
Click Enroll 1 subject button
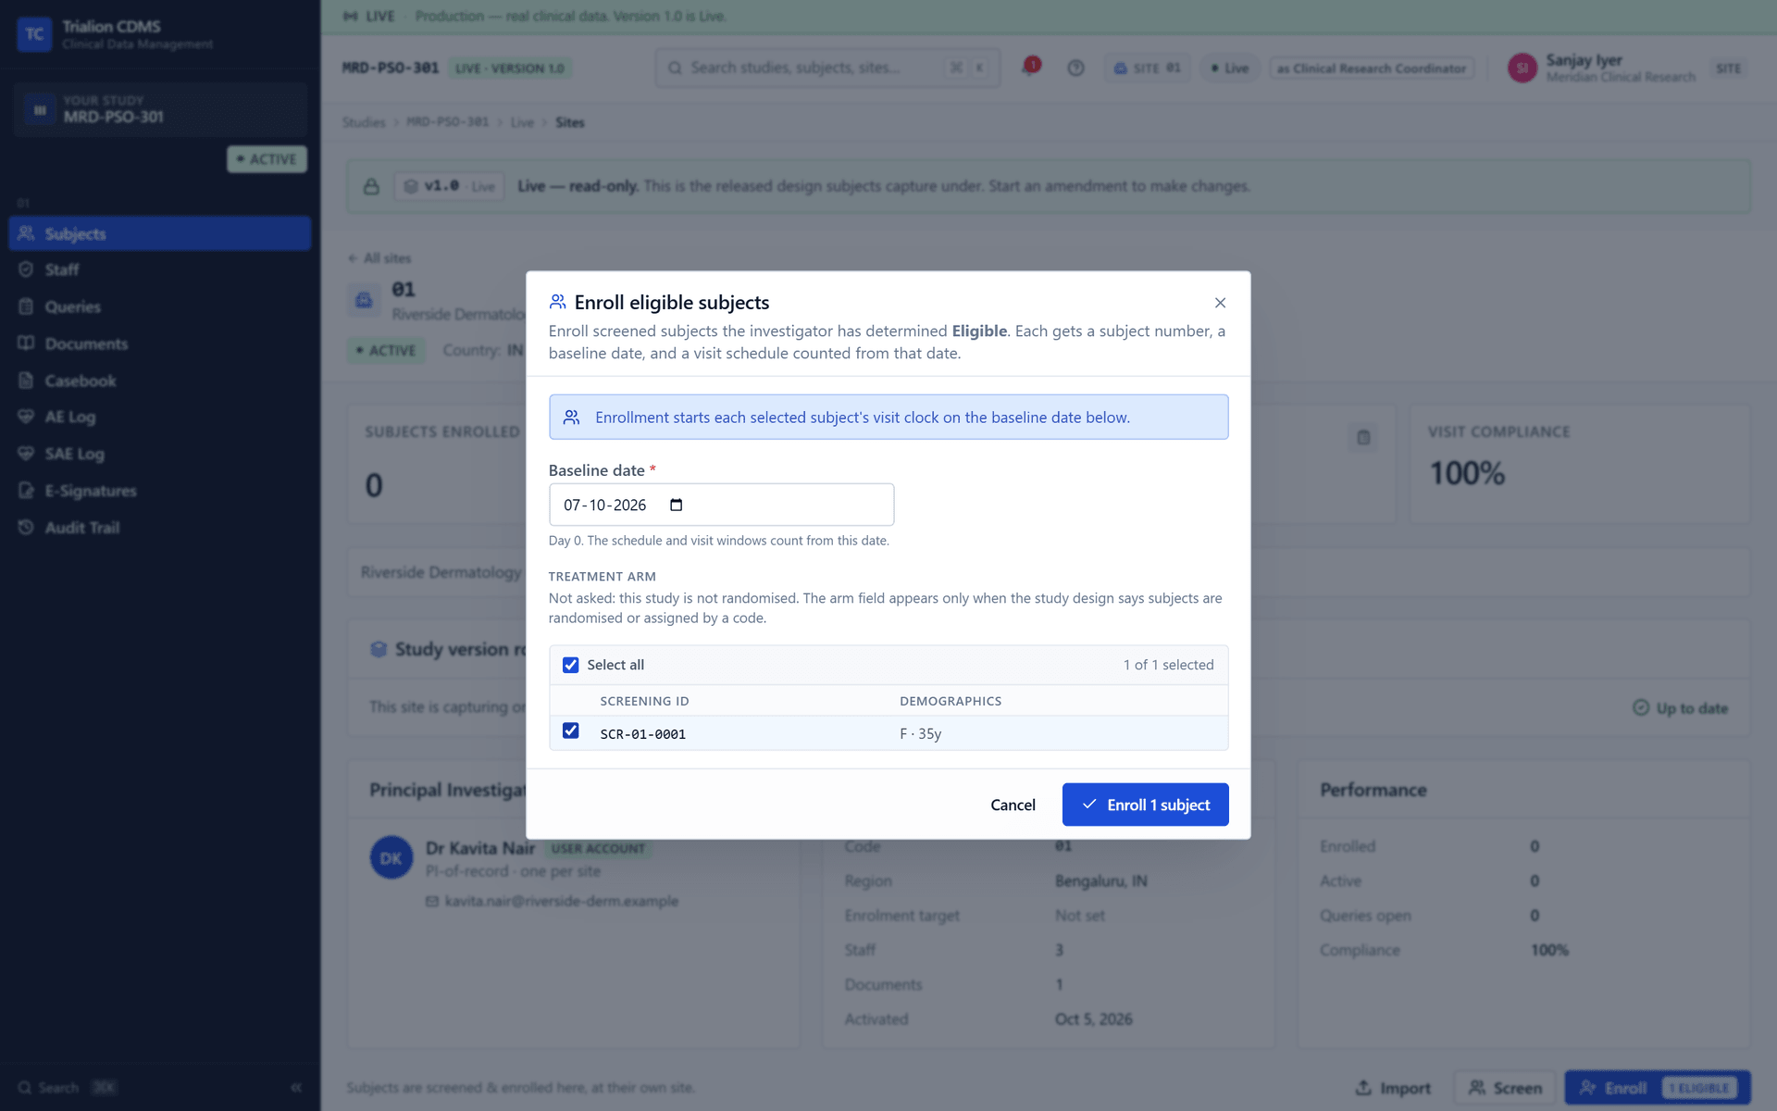click(1145, 805)
